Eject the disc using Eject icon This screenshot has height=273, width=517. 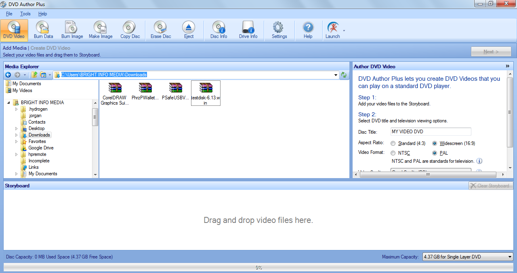coord(189,30)
